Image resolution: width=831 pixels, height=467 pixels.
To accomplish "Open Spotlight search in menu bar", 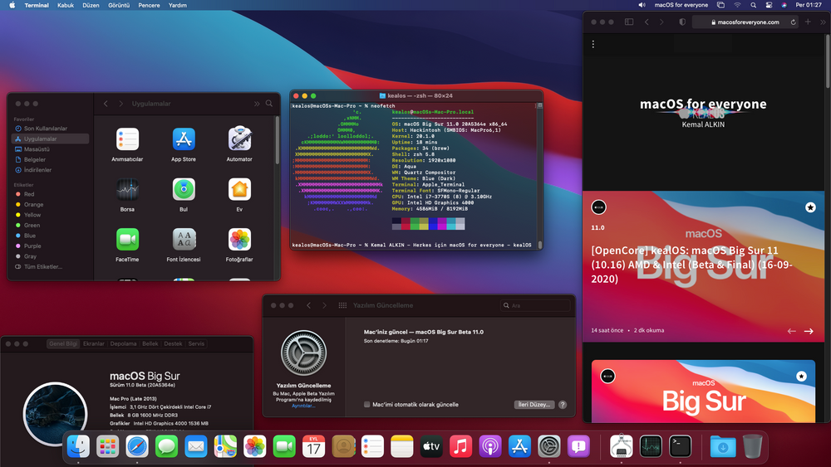I will [x=753, y=5].
